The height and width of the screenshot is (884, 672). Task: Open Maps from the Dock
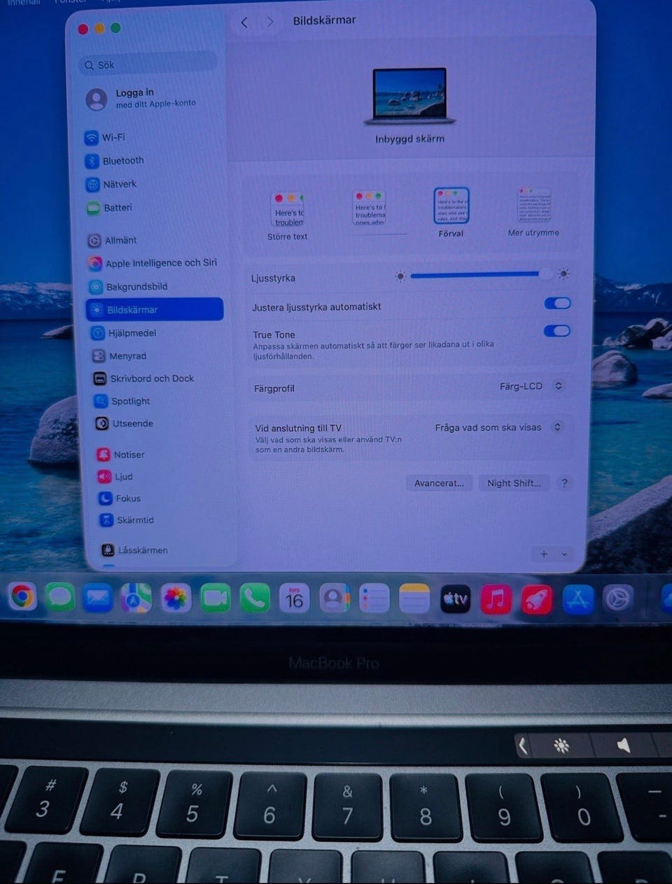tap(136, 598)
